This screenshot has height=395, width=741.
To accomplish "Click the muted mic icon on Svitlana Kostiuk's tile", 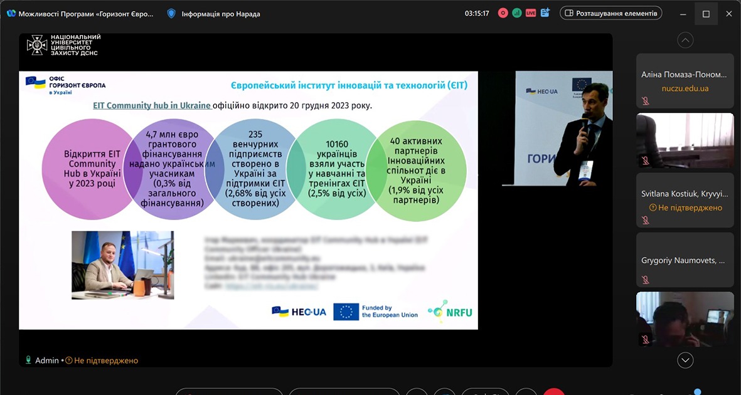I will (645, 220).
